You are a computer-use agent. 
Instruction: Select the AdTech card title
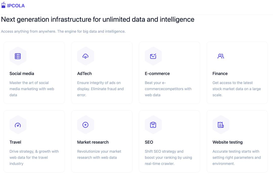(x=84, y=73)
